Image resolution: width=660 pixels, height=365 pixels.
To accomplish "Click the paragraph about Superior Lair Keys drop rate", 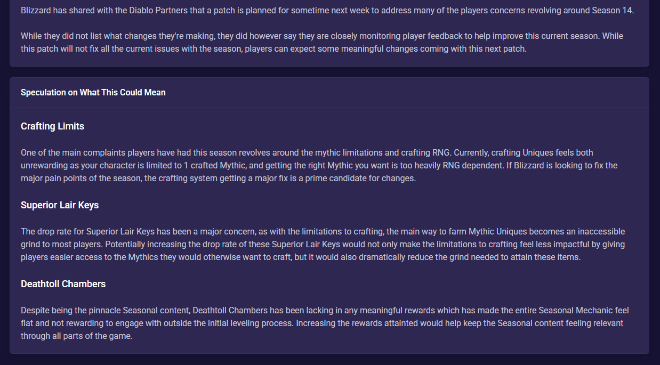I will 323,244.
